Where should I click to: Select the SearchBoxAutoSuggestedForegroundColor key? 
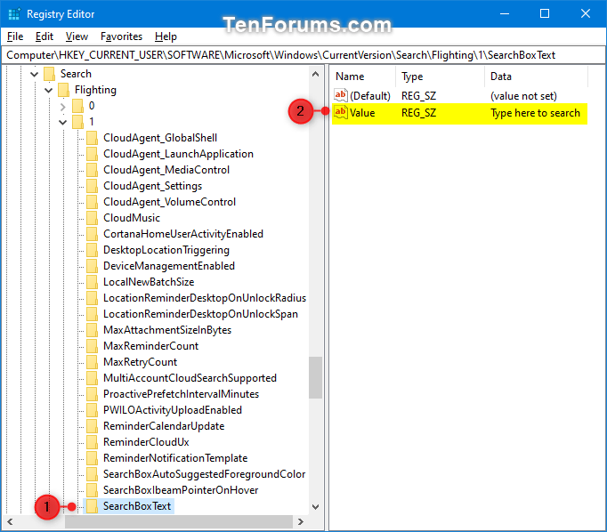pos(204,474)
